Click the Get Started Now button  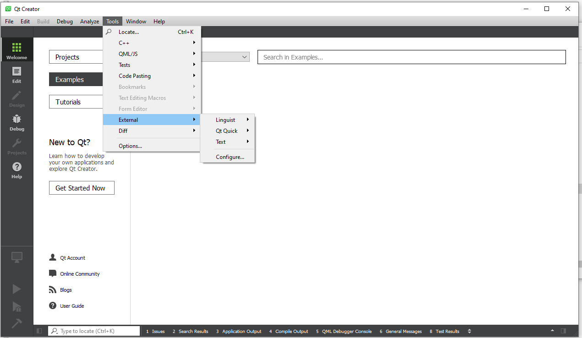[x=82, y=188]
